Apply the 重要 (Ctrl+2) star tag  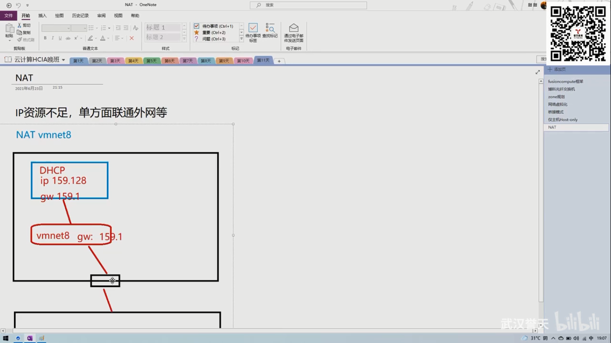(209, 33)
